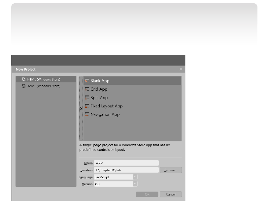Viewport: 269px width, 201px height.
Task: Expand the template list side panel arrow
Action: [81, 108]
